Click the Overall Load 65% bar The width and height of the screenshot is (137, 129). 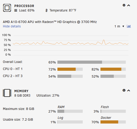tap(92, 62)
